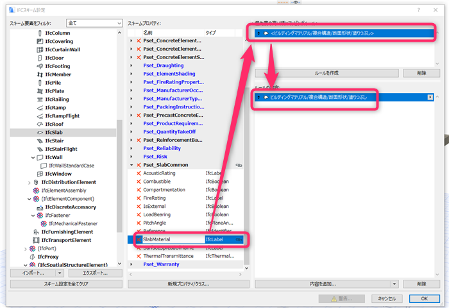Click the エクスポート... button
This screenshot has width=449, height=308.
point(96,273)
